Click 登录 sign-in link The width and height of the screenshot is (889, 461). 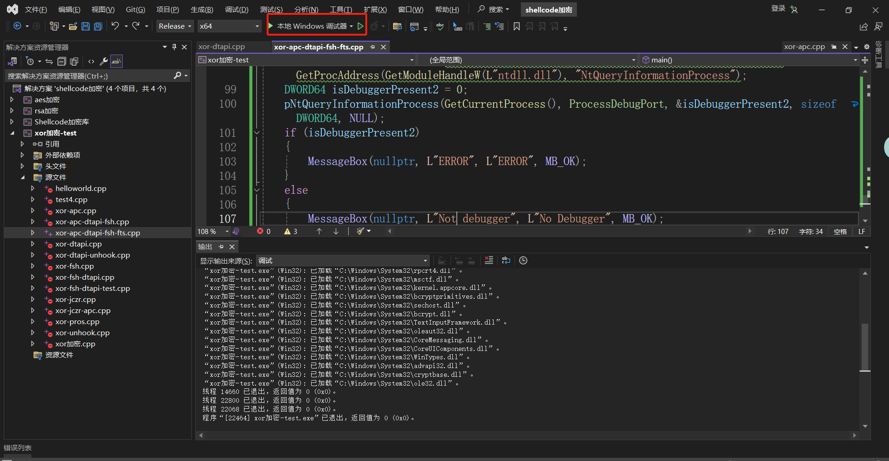pyautogui.click(x=778, y=8)
